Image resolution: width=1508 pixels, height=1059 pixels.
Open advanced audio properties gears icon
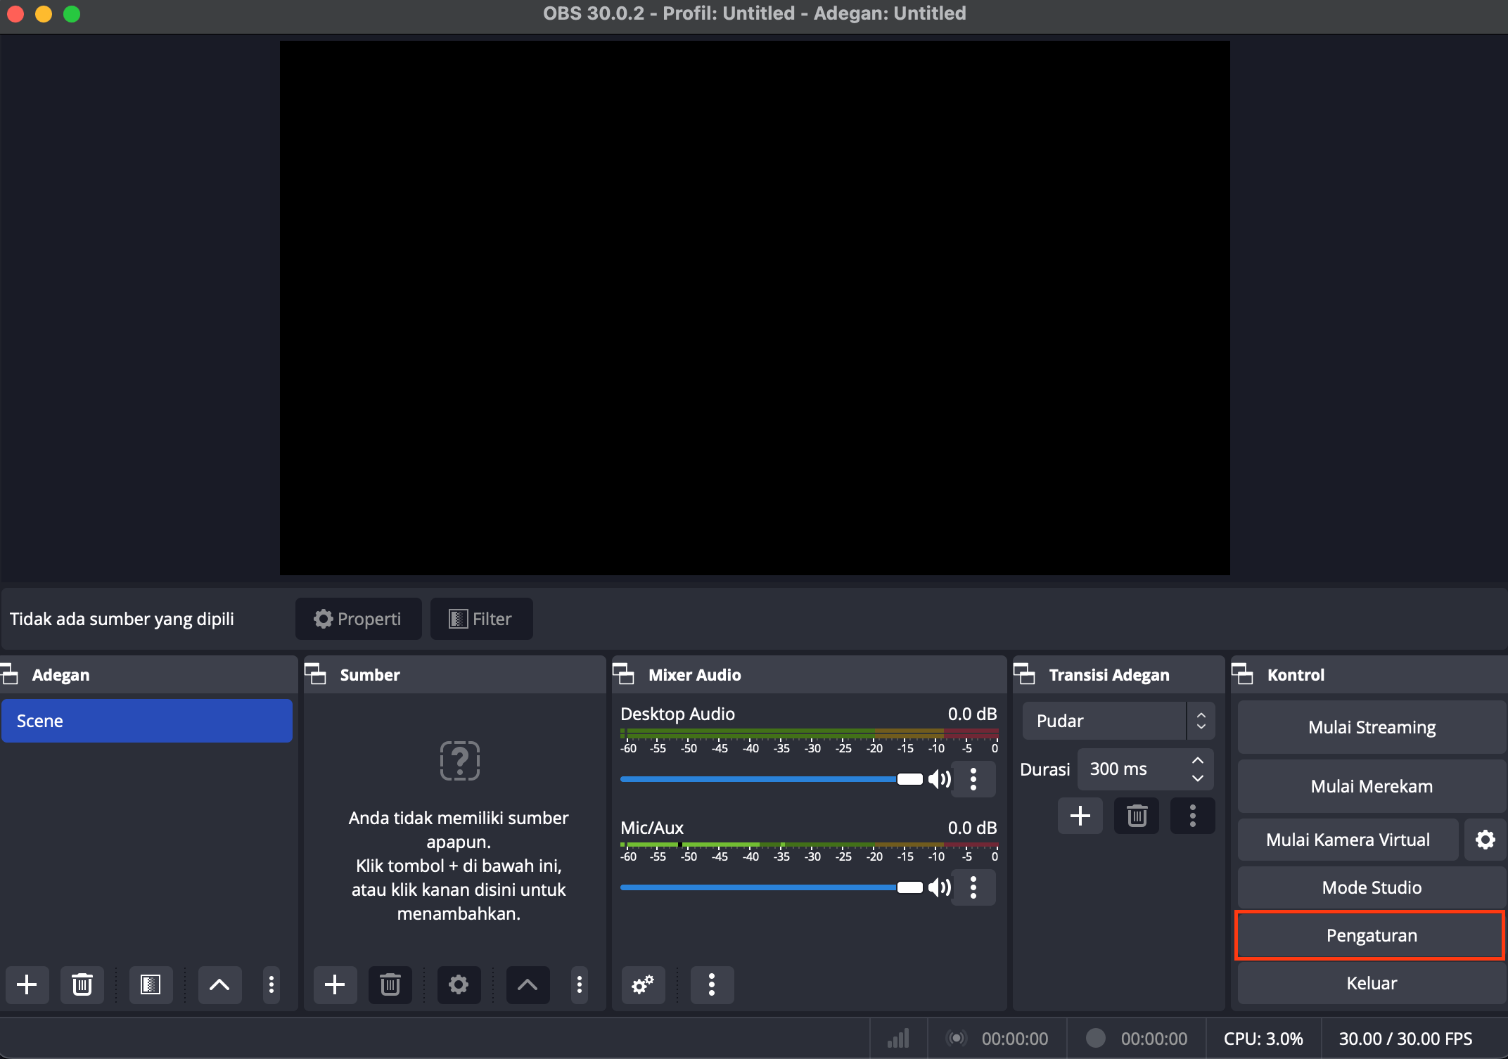(643, 984)
